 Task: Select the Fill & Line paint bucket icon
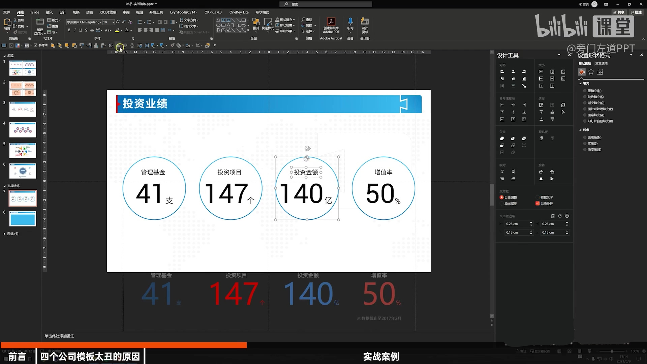[x=582, y=72]
